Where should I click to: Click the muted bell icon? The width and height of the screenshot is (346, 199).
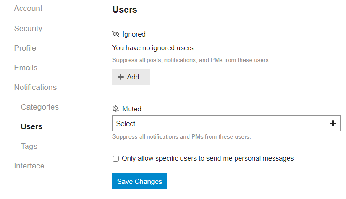tap(115, 109)
